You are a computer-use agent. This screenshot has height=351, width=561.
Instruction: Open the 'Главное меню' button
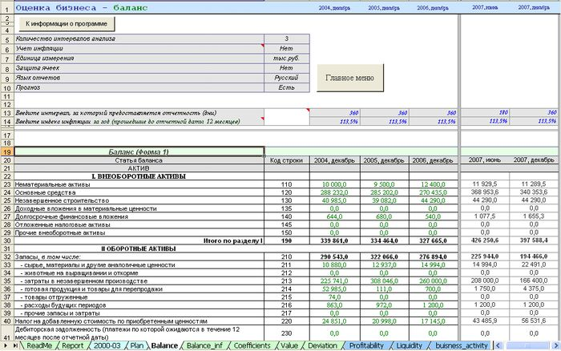pos(350,78)
